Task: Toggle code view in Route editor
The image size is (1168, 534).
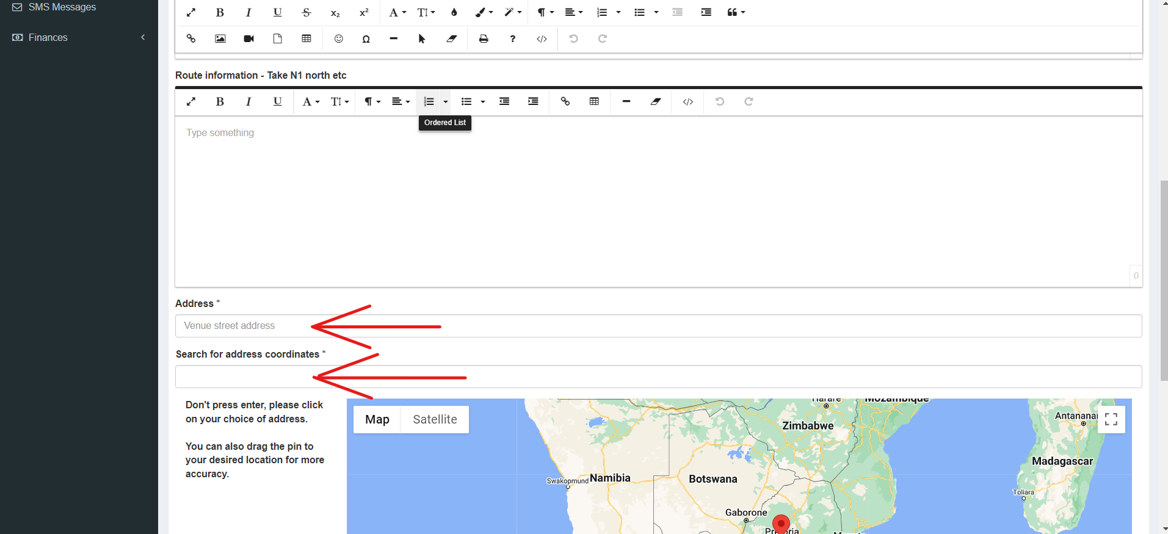Action: click(x=688, y=101)
